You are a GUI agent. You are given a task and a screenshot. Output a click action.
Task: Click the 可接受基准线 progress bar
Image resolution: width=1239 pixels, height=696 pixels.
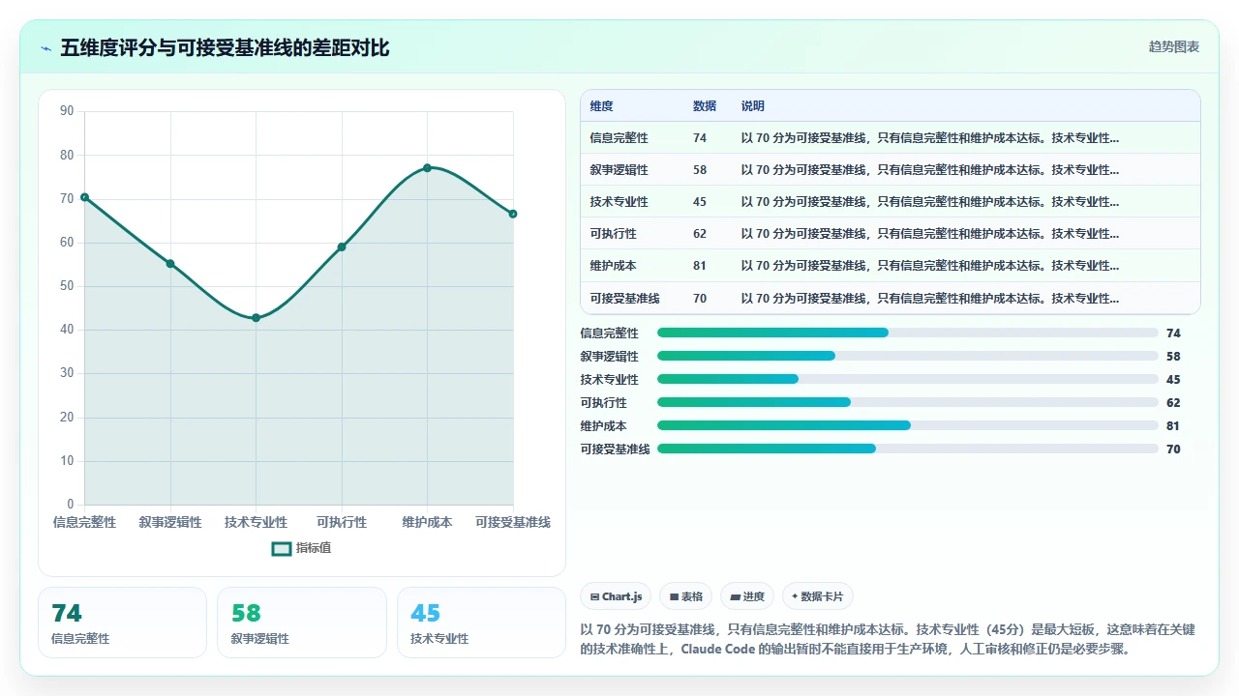[907, 449]
